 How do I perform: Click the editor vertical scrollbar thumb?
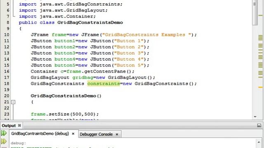point(255,13)
